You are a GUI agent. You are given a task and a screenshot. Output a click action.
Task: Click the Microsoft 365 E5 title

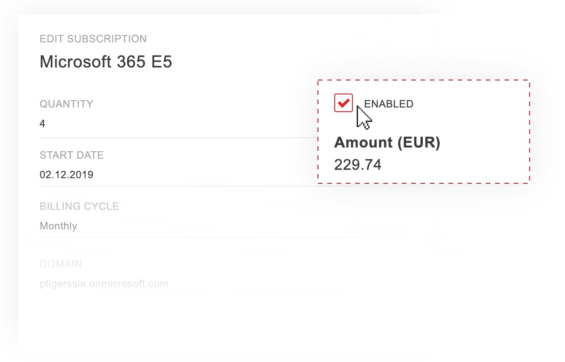click(106, 61)
